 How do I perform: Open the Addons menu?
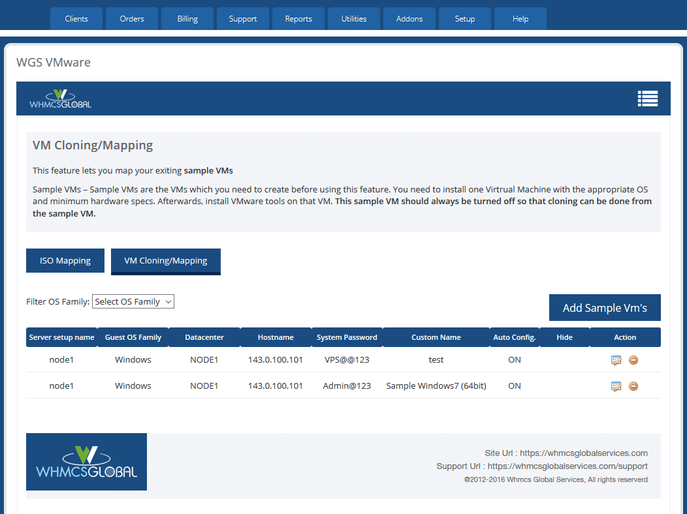point(409,18)
